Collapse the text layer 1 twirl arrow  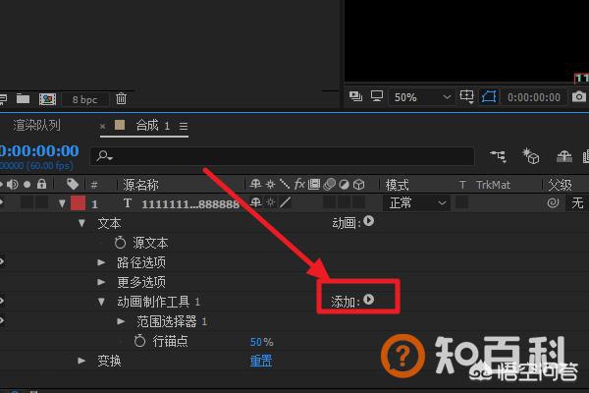pyautogui.click(x=62, y=203)
